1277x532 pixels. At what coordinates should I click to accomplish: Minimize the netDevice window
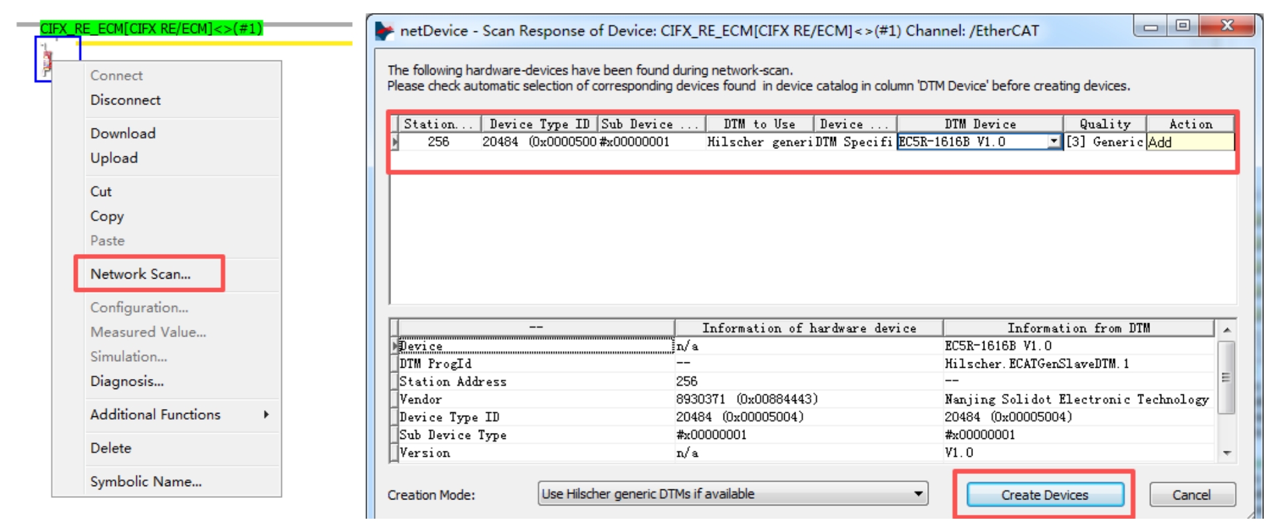point(1151,27)
